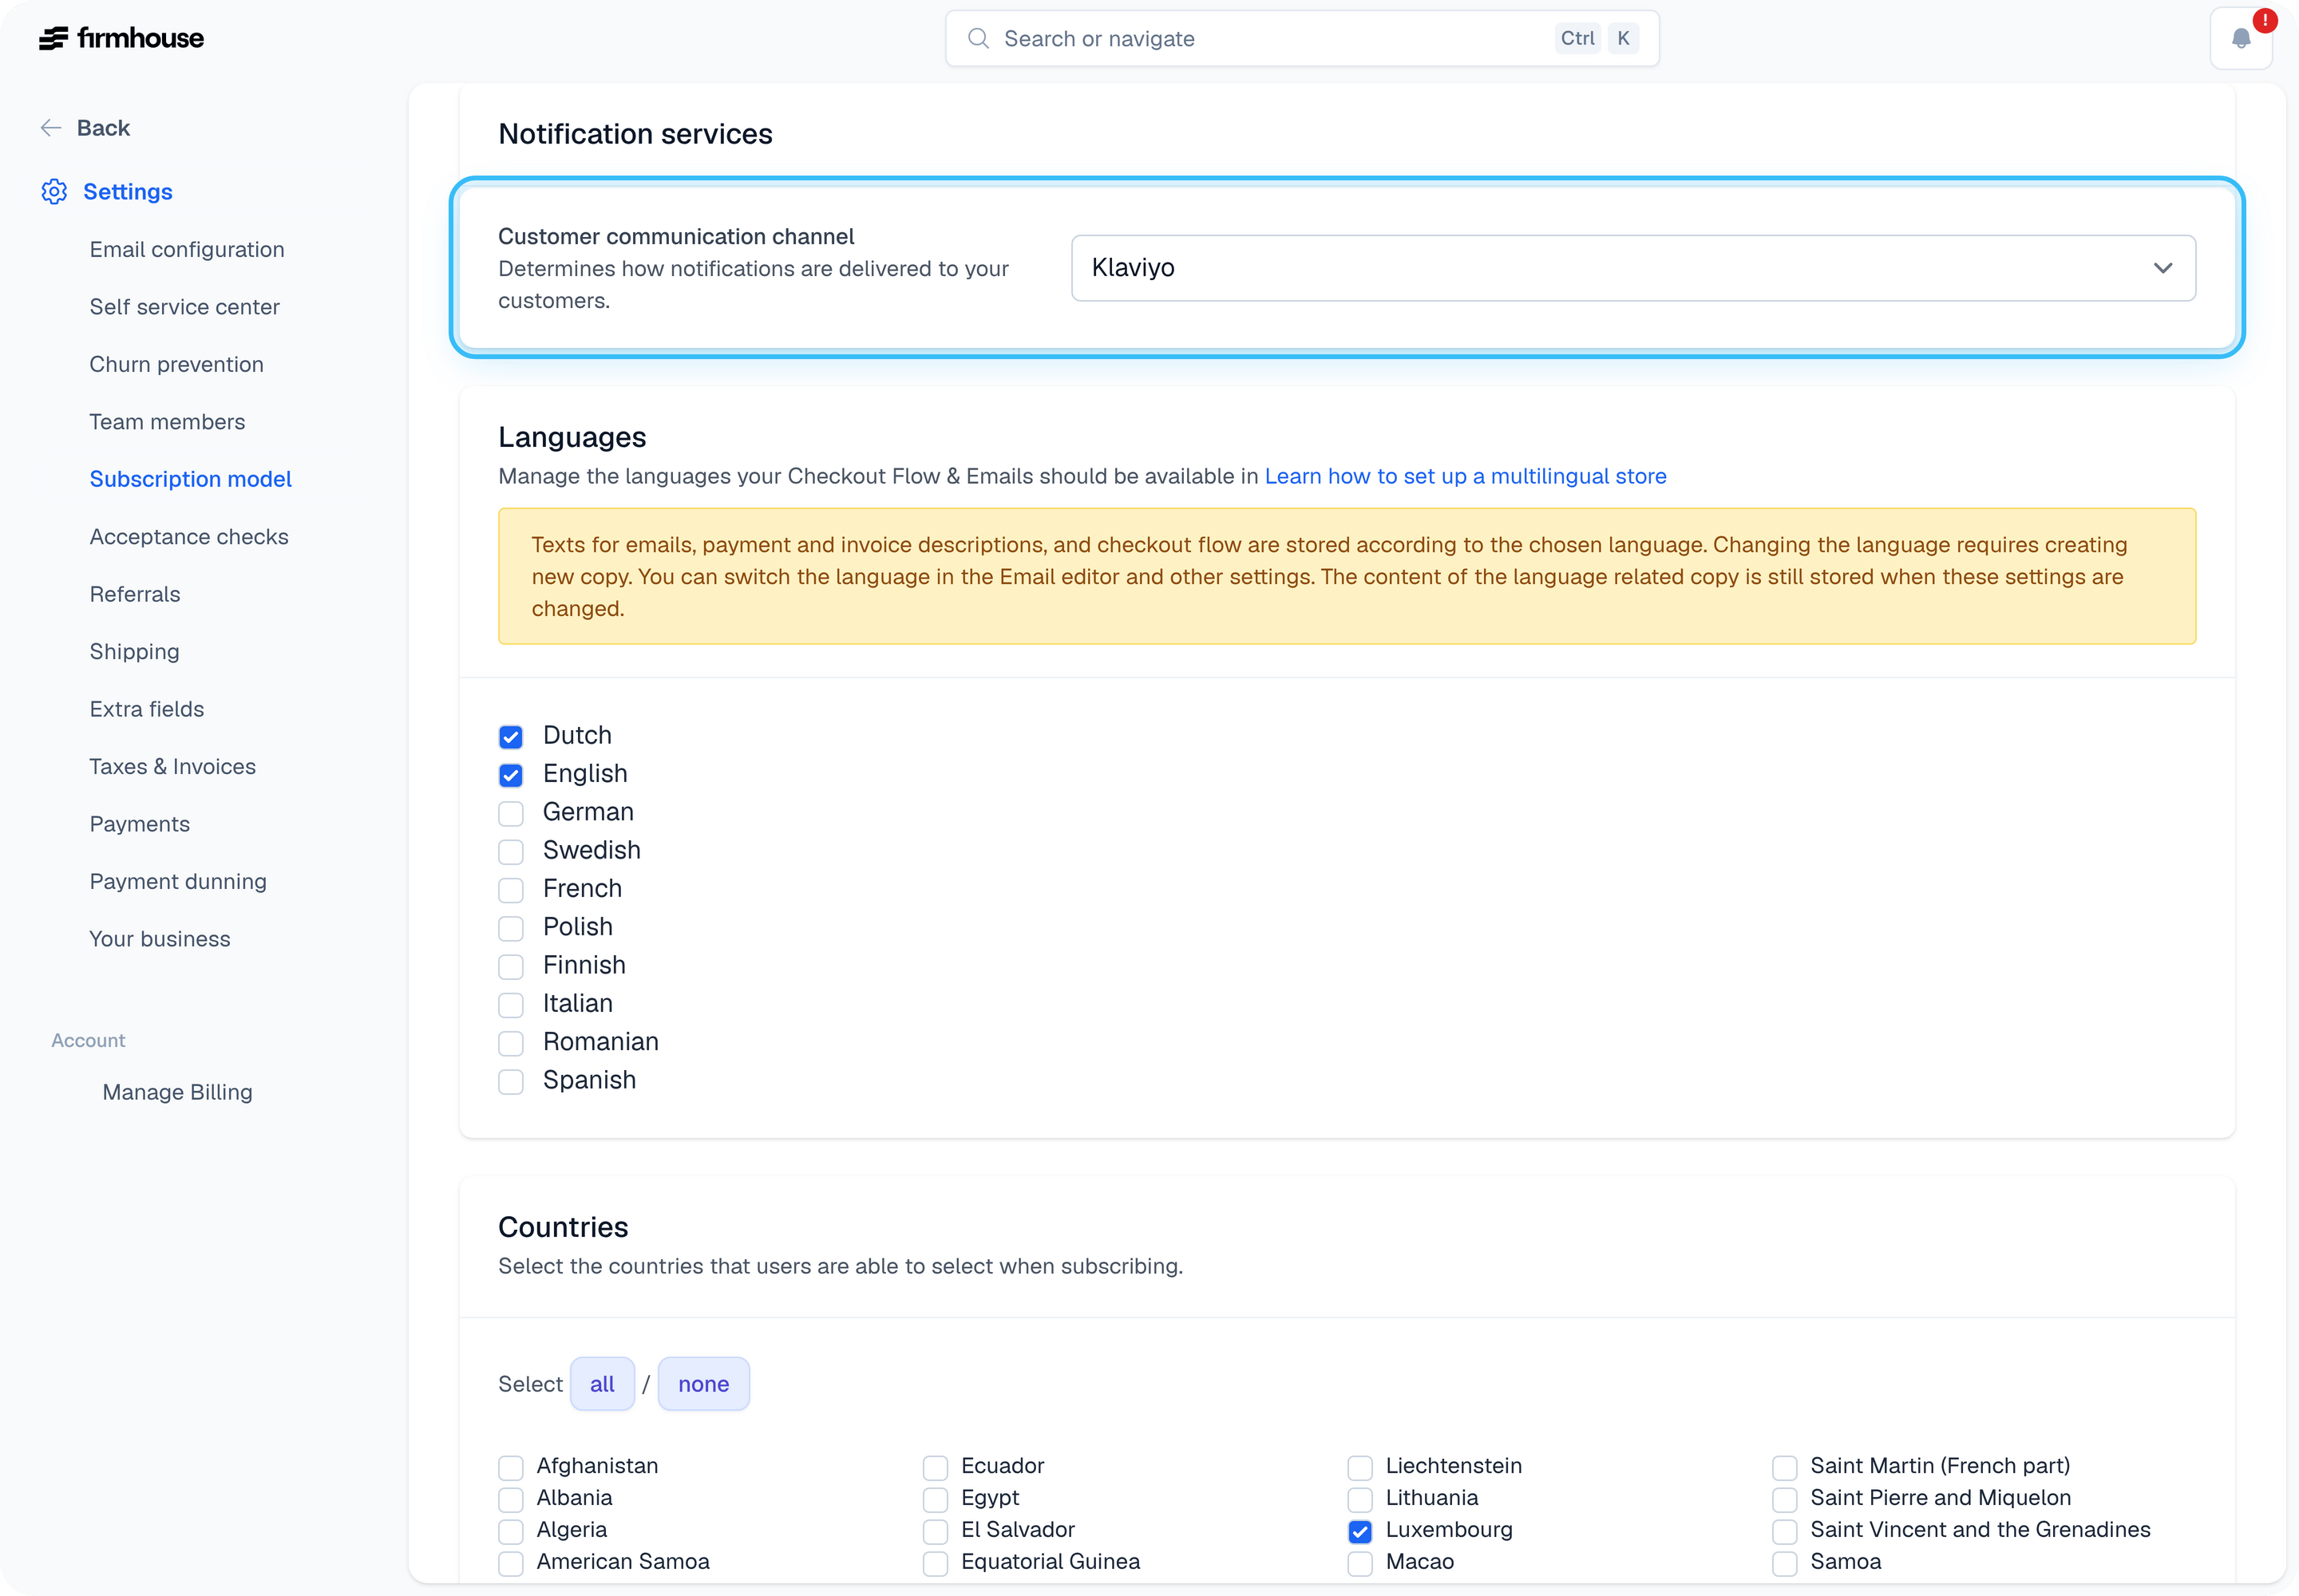Check Saint Pierre and Miquelon
The image size is (2299, 1596).
pos(1785,1499)
